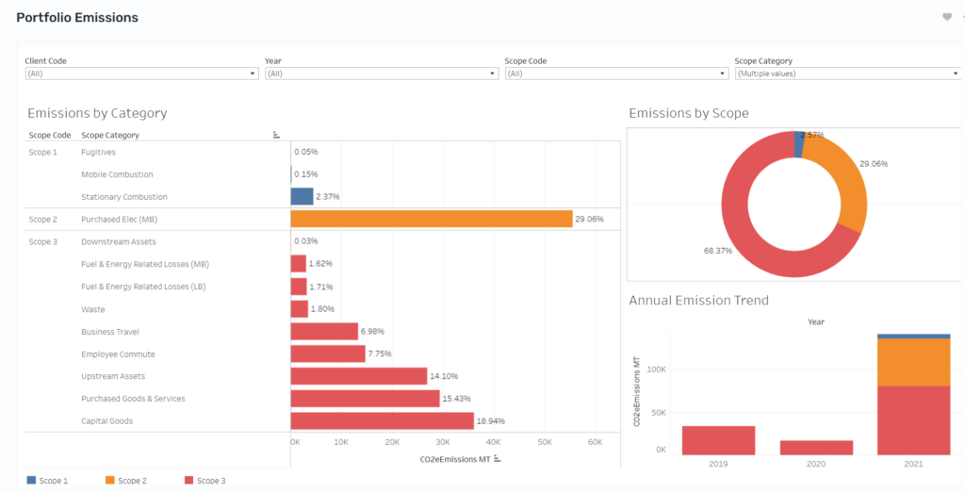Open the Client Code dropdown
965x492 pixels.
coord(141,74)
